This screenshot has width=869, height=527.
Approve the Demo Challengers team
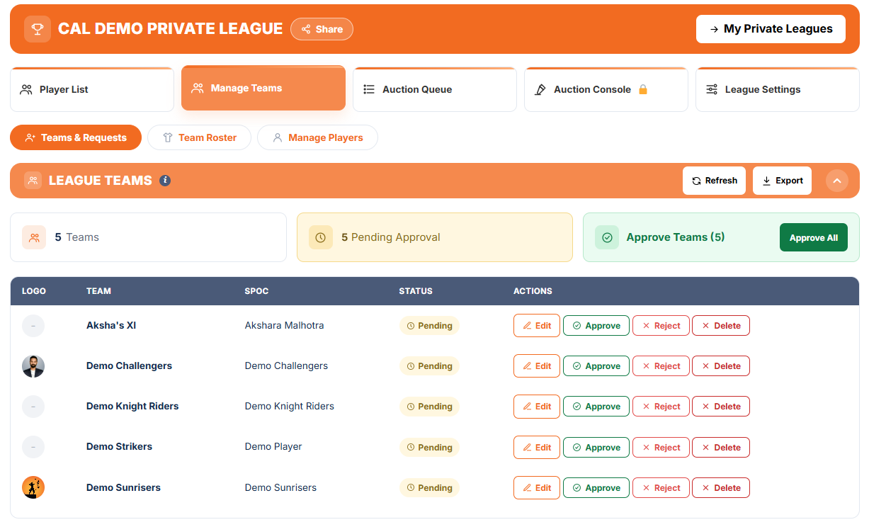(x=596, y=366)
